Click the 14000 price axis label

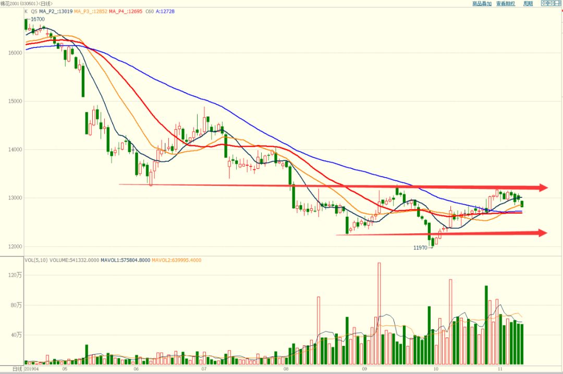click(15, 149)
